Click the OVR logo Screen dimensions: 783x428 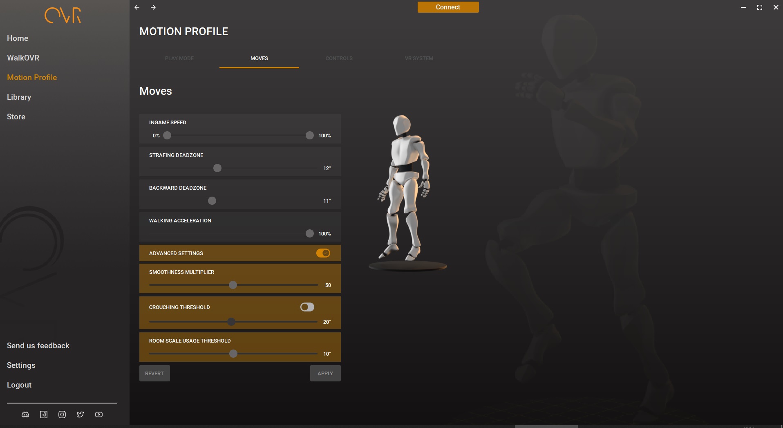pyautogui.click(x=63, y=16)
